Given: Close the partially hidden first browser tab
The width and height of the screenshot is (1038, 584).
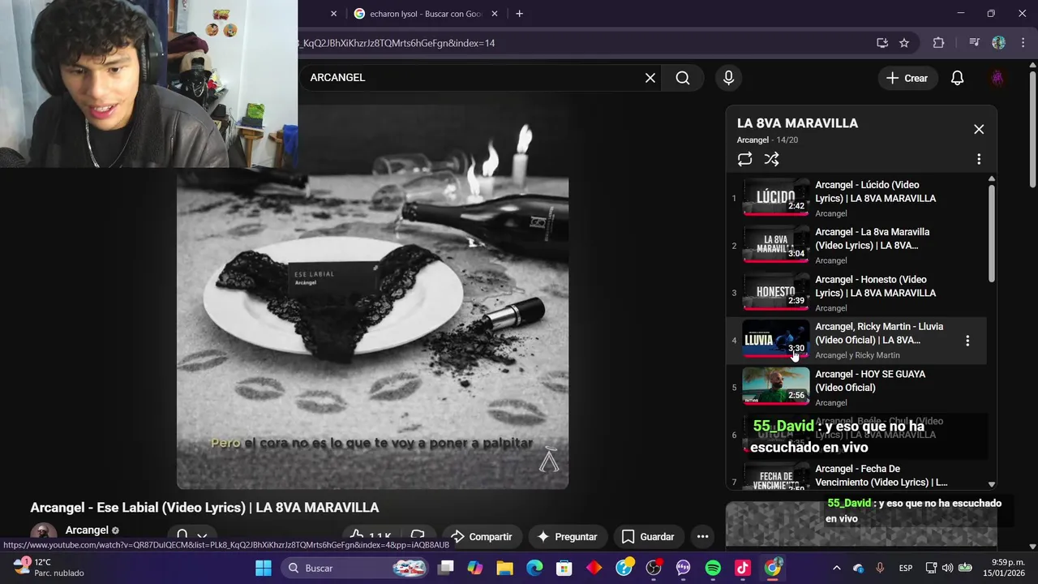Looking at the screenshot, I should pos(333,14).
